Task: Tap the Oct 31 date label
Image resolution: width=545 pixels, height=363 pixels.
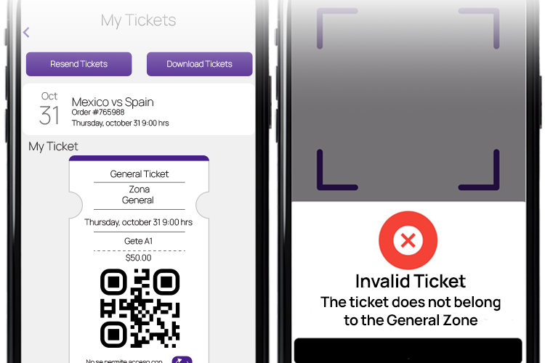Action: (49, 109)
